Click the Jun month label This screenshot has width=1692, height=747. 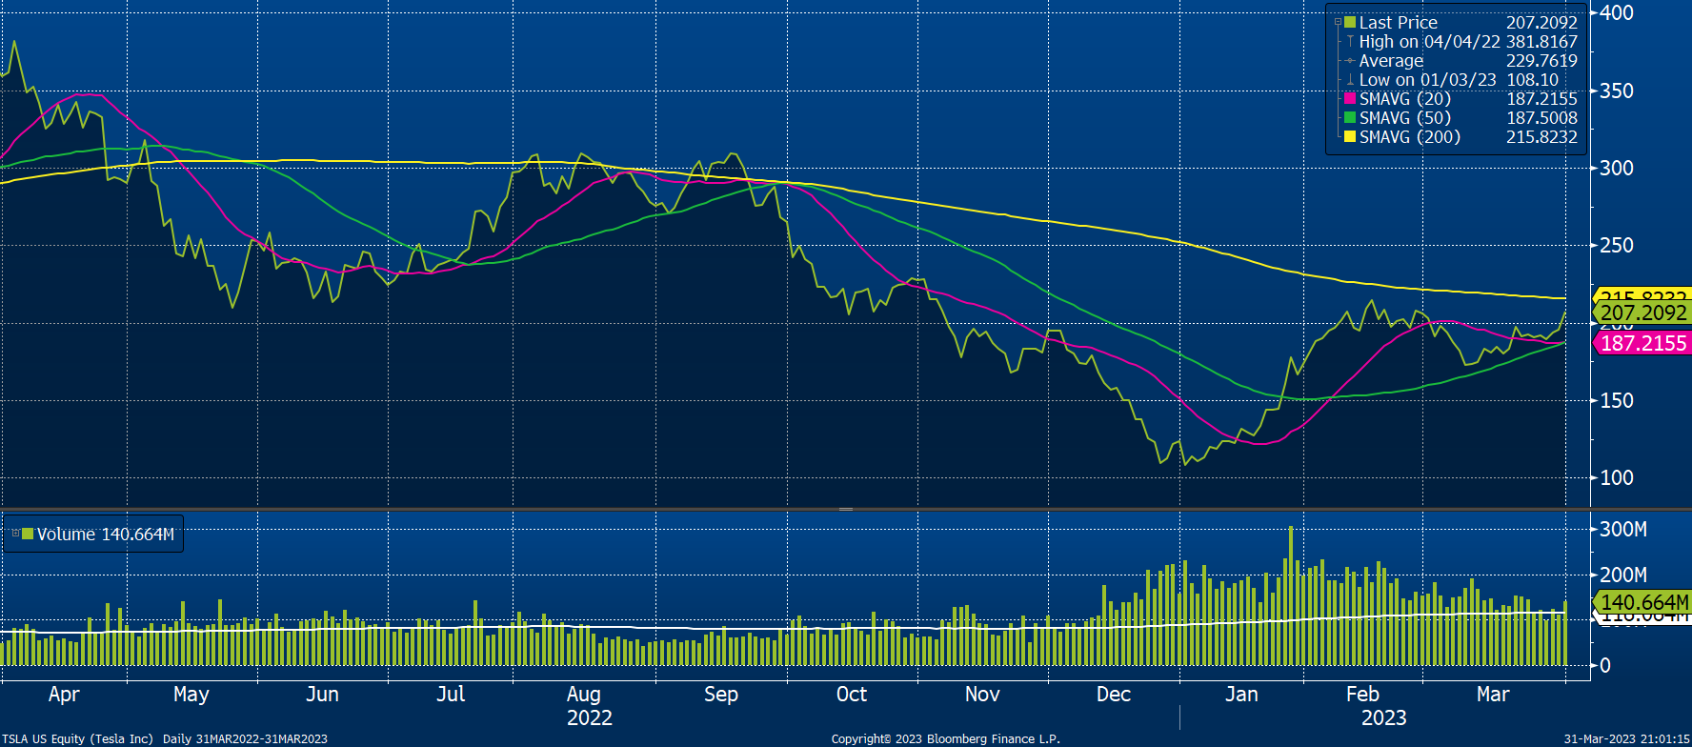(x=322, y=695)
